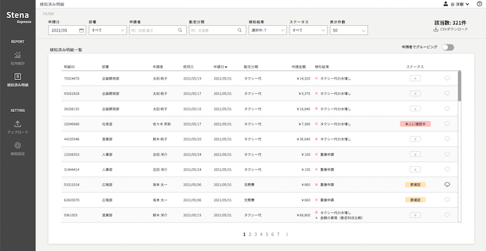This screenshot has height=251, width=486.
Task: Open the 表示件数 dropdown showing 50
Action: click(x=349, y=30)
